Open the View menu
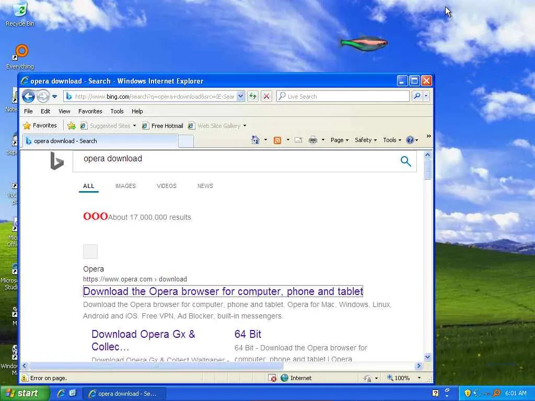 click(64, 111)
